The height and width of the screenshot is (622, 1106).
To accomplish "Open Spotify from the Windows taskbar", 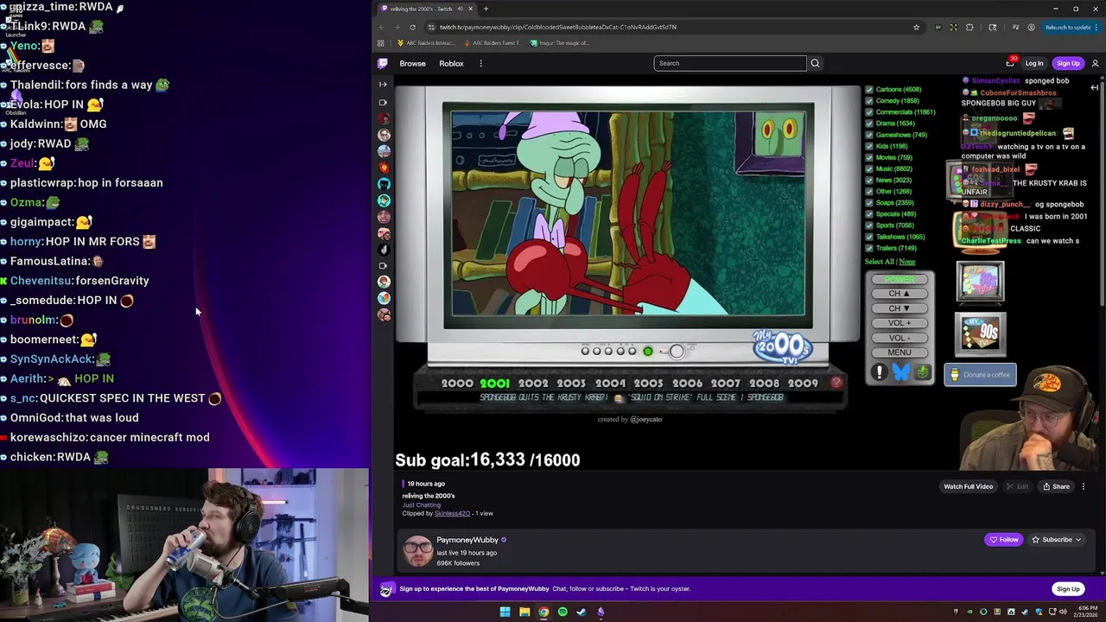I will 563,612.
